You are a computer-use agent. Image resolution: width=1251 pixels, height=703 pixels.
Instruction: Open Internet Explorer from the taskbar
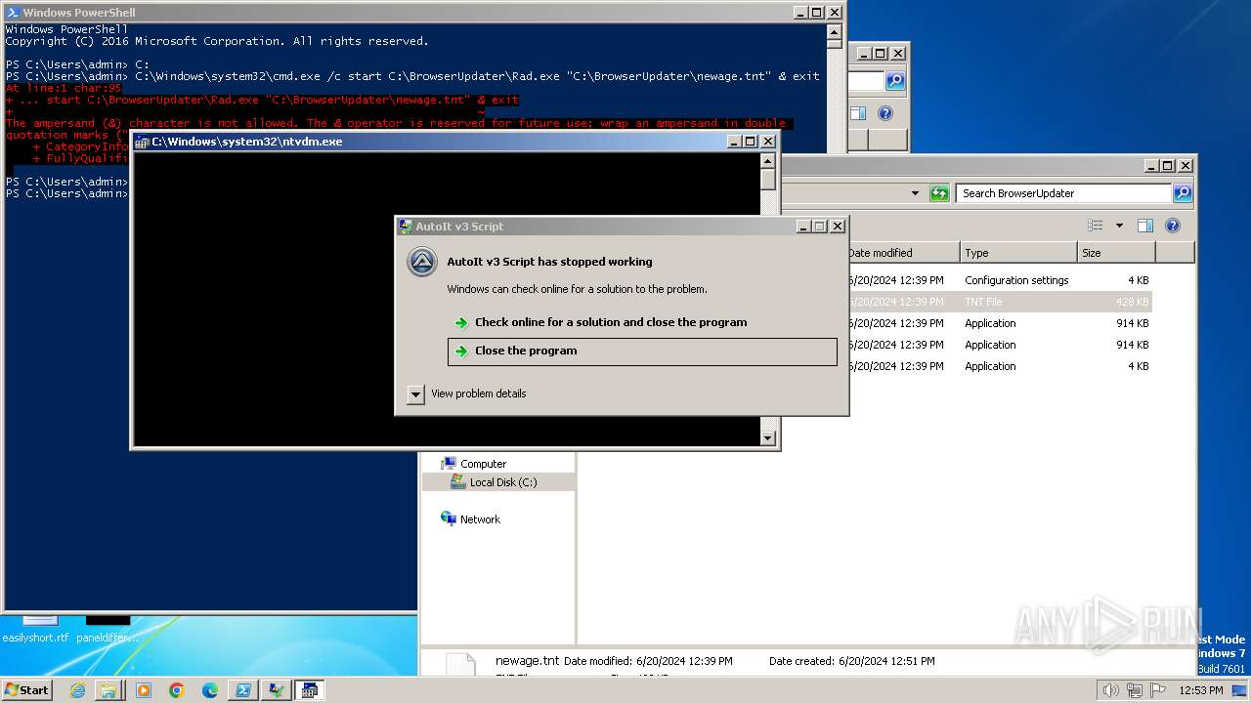click(x=78, y=690)
